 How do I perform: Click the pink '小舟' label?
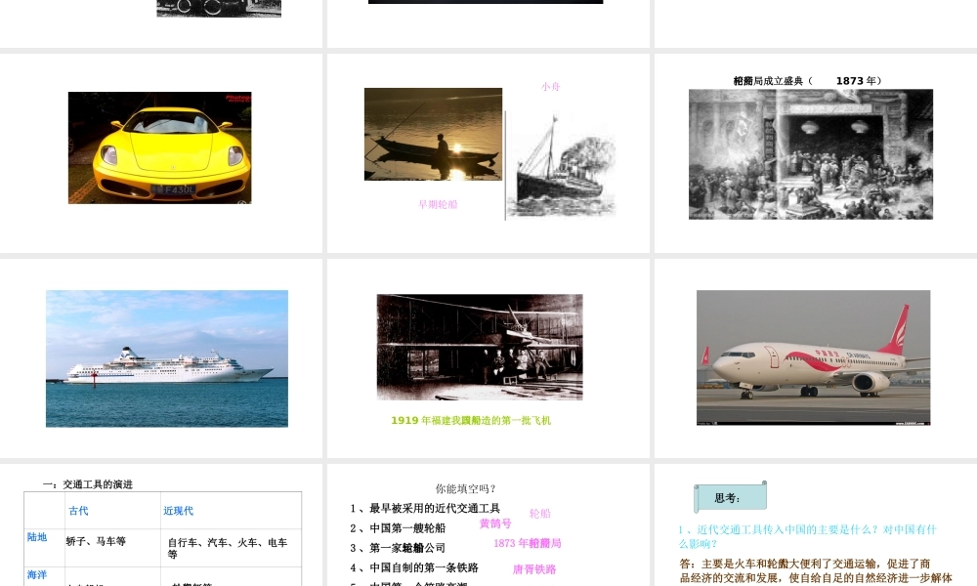click(550, 87)
